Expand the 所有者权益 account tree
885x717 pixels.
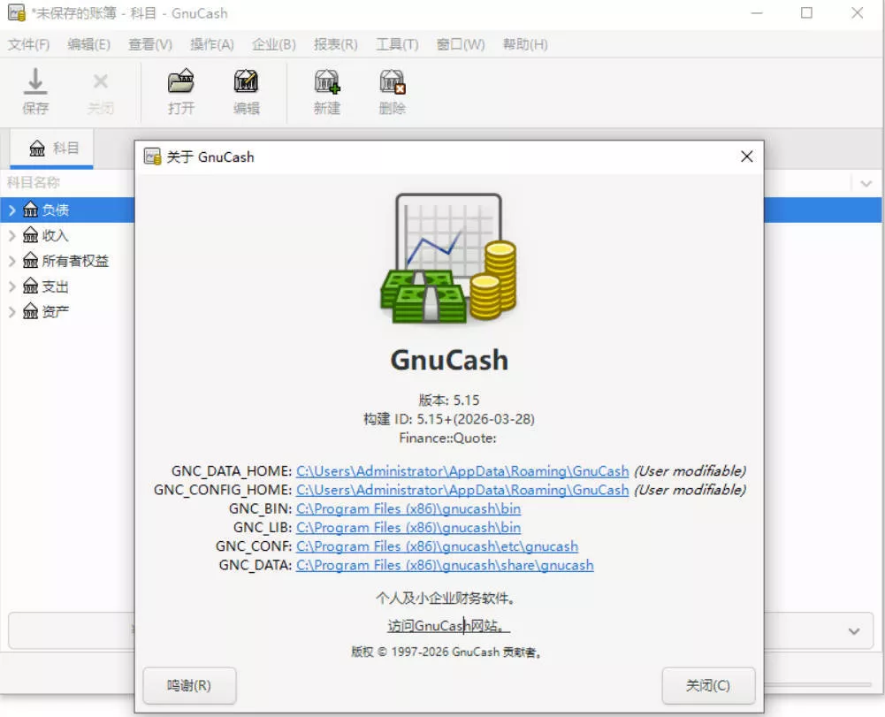11,260
